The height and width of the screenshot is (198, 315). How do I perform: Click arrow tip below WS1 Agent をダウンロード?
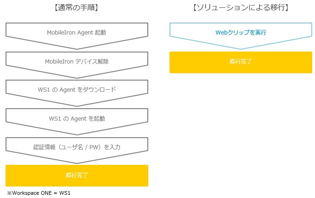77,105
